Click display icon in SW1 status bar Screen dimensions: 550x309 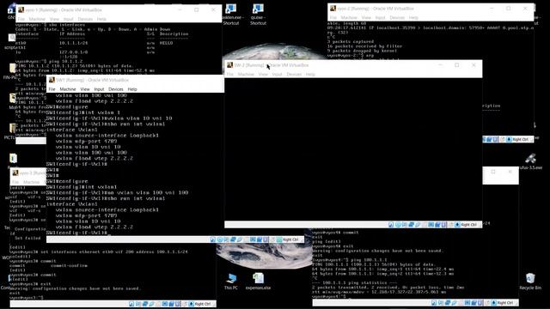pos(253,239)
